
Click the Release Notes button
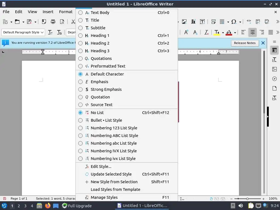[x=245, y=43]
